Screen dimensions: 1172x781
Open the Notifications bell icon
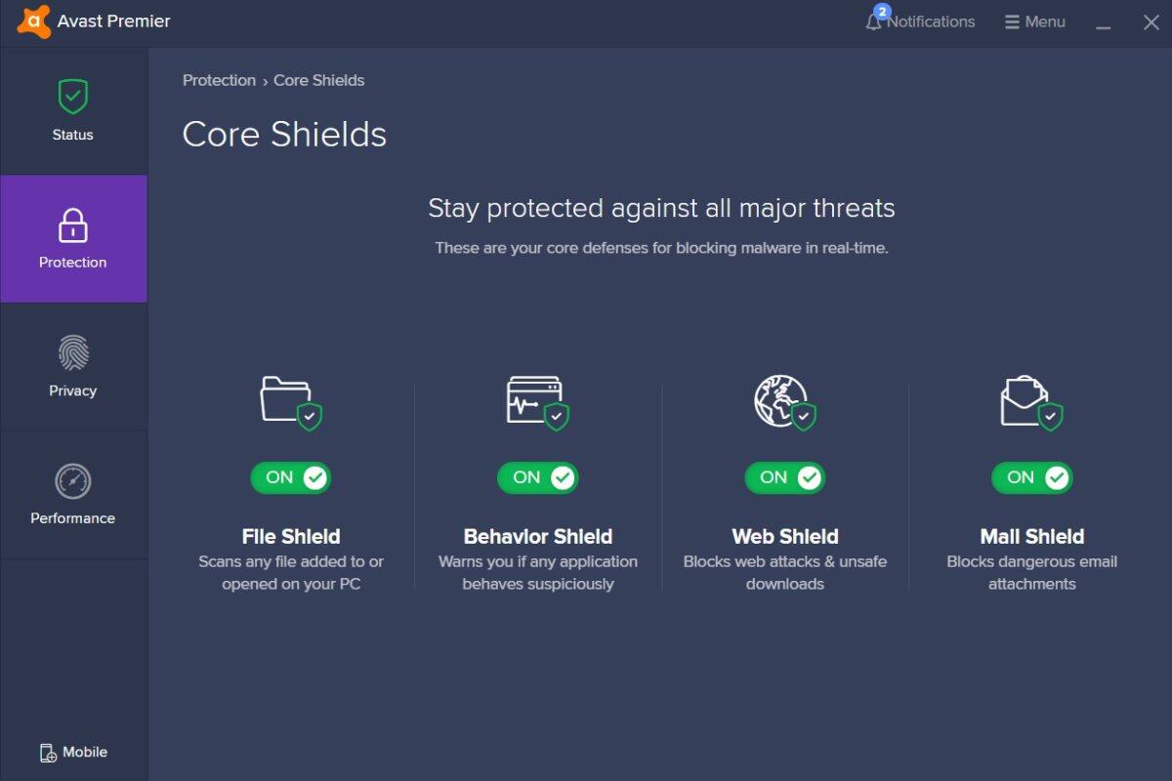tap(874, 21)
